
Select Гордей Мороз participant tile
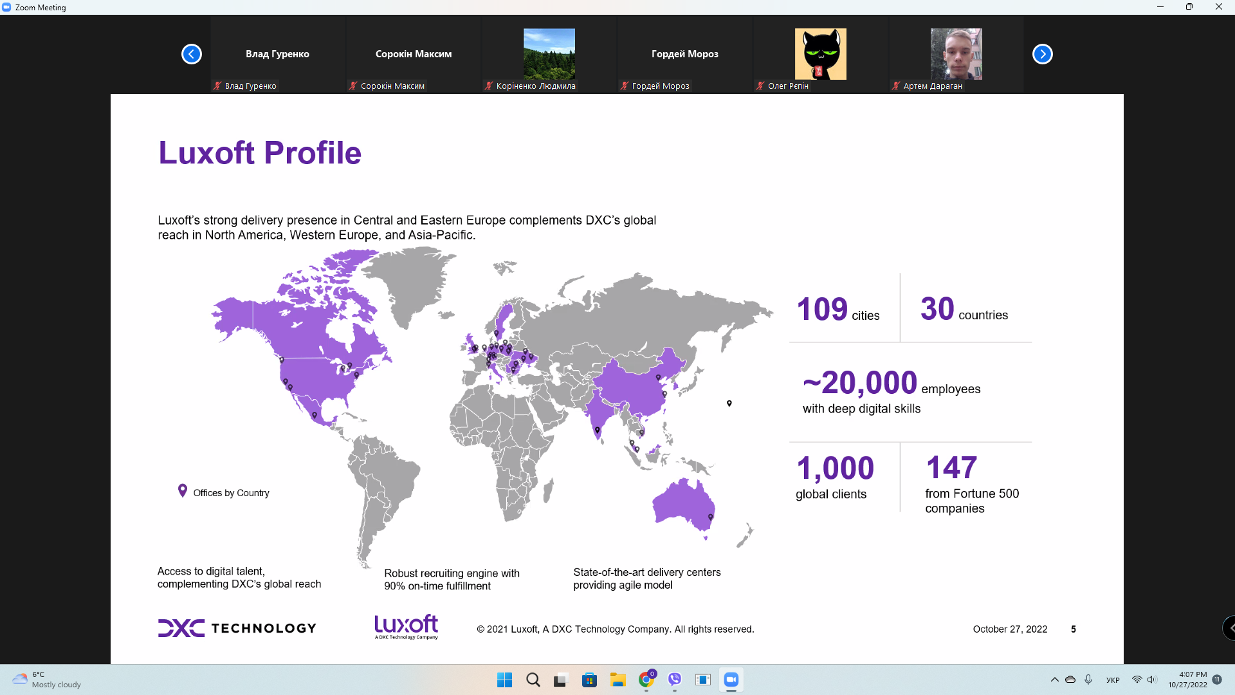coord(685,54)
